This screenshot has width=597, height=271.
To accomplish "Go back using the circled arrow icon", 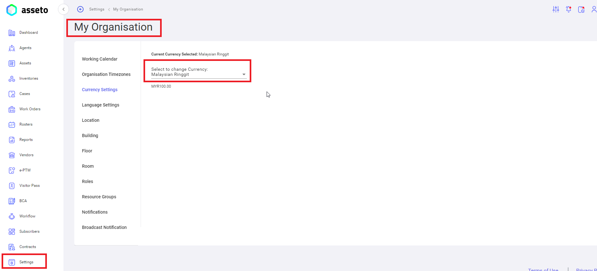I will (80, 9).
